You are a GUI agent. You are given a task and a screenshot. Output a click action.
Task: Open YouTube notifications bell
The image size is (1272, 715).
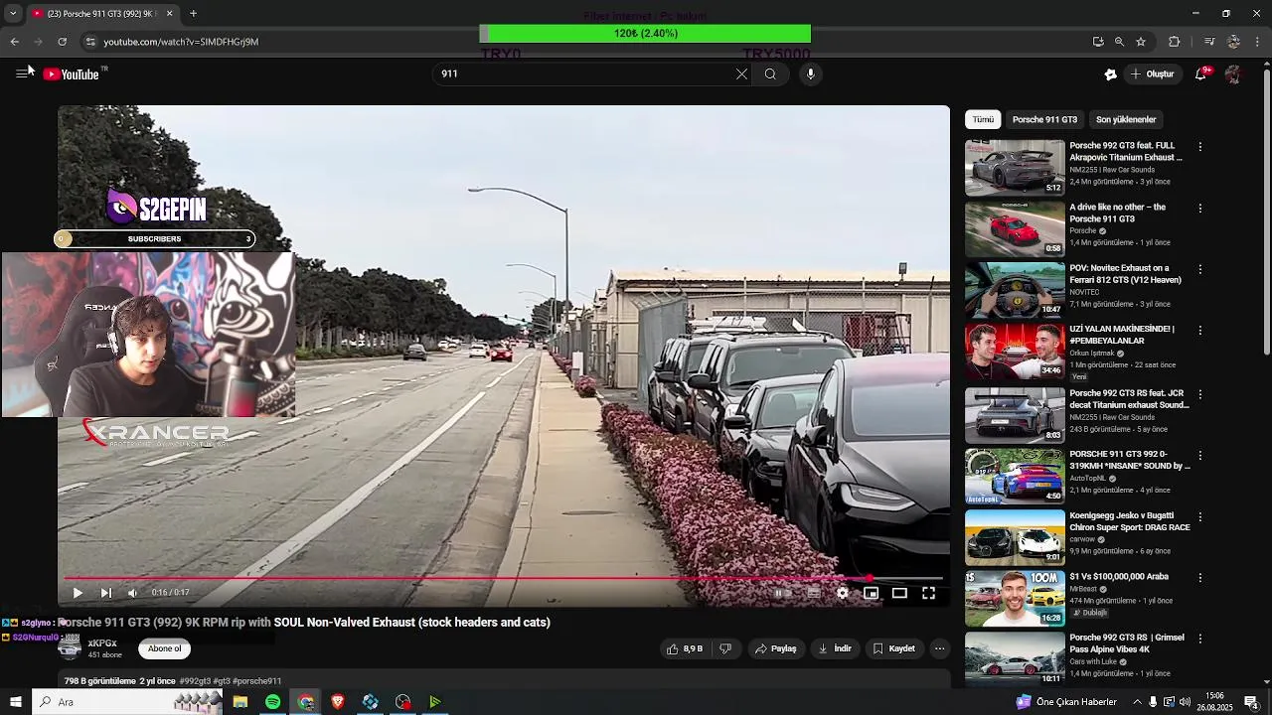(x=1200, y=73)
